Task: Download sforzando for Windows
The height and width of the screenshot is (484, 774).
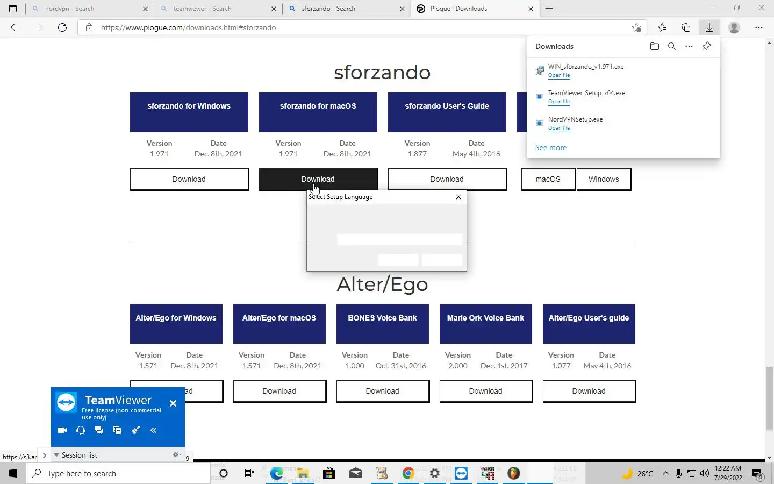Action: [189, 179]
